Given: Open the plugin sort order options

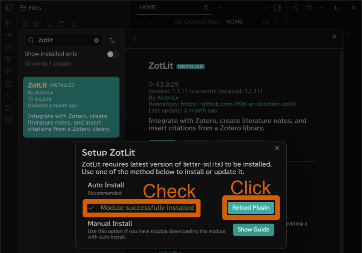Looking at the screenshot, I should coord(112,40).
